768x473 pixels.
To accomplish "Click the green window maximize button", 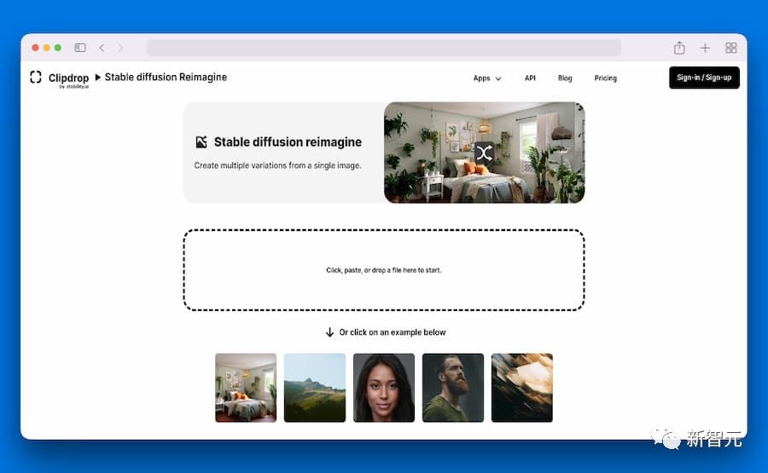I will [x=58, y=48].
